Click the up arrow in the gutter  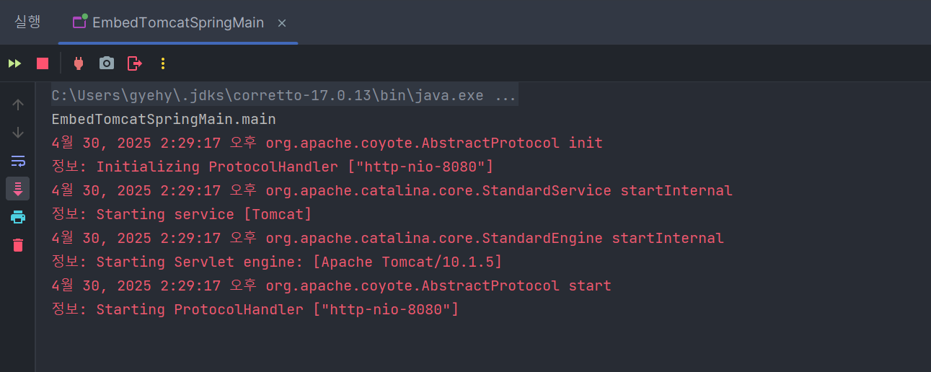pyautogui.click(x=18, y=105)
